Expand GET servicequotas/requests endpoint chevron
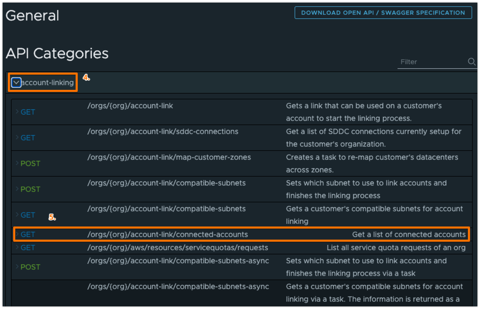The width and height of the screenshot is (480, 309). pos(17,247)
